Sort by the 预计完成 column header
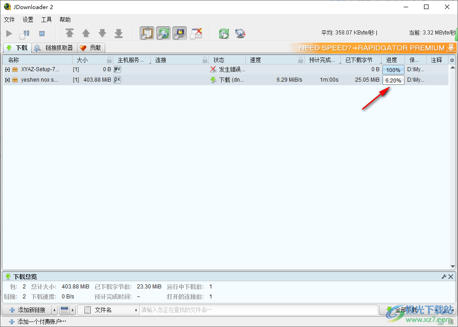The image size is (458, 327). coord(322,60)
